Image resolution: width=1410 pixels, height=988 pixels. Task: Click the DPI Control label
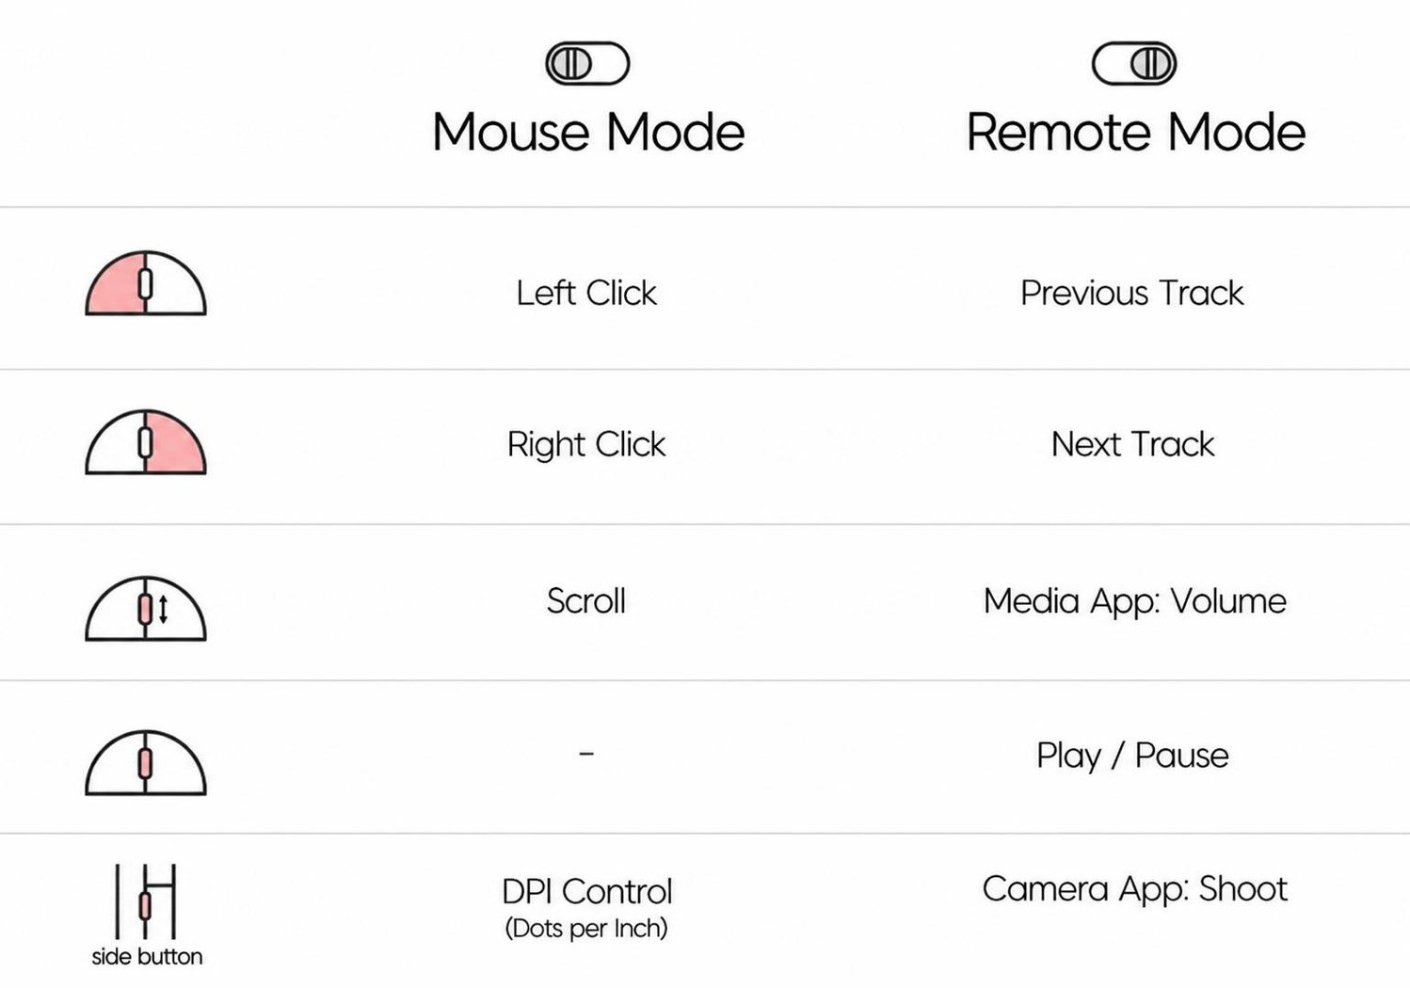click(587, 891)
